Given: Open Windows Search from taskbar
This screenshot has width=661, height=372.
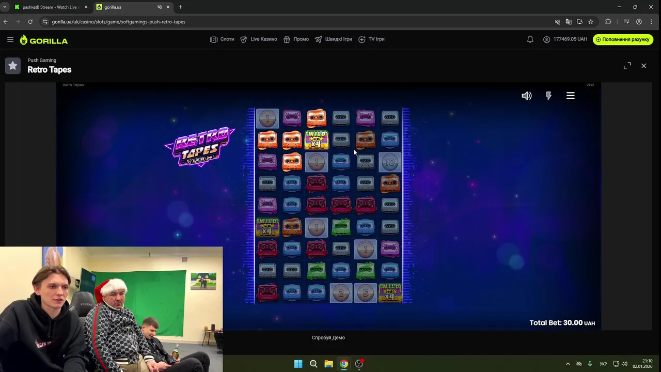Looking at the screenshot, I should (313, 364).
